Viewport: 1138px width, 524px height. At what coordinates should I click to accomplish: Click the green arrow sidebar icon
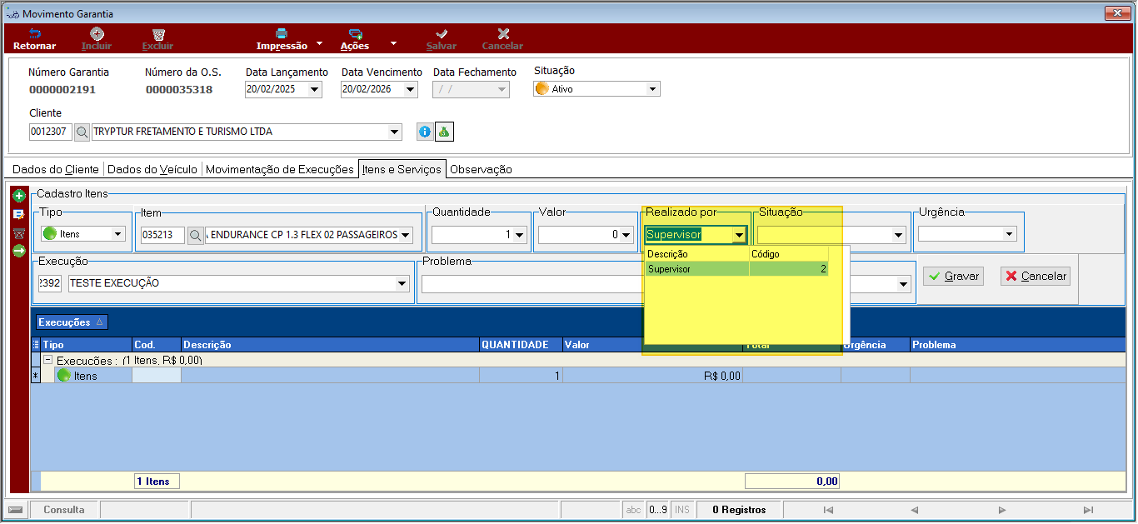19,251
